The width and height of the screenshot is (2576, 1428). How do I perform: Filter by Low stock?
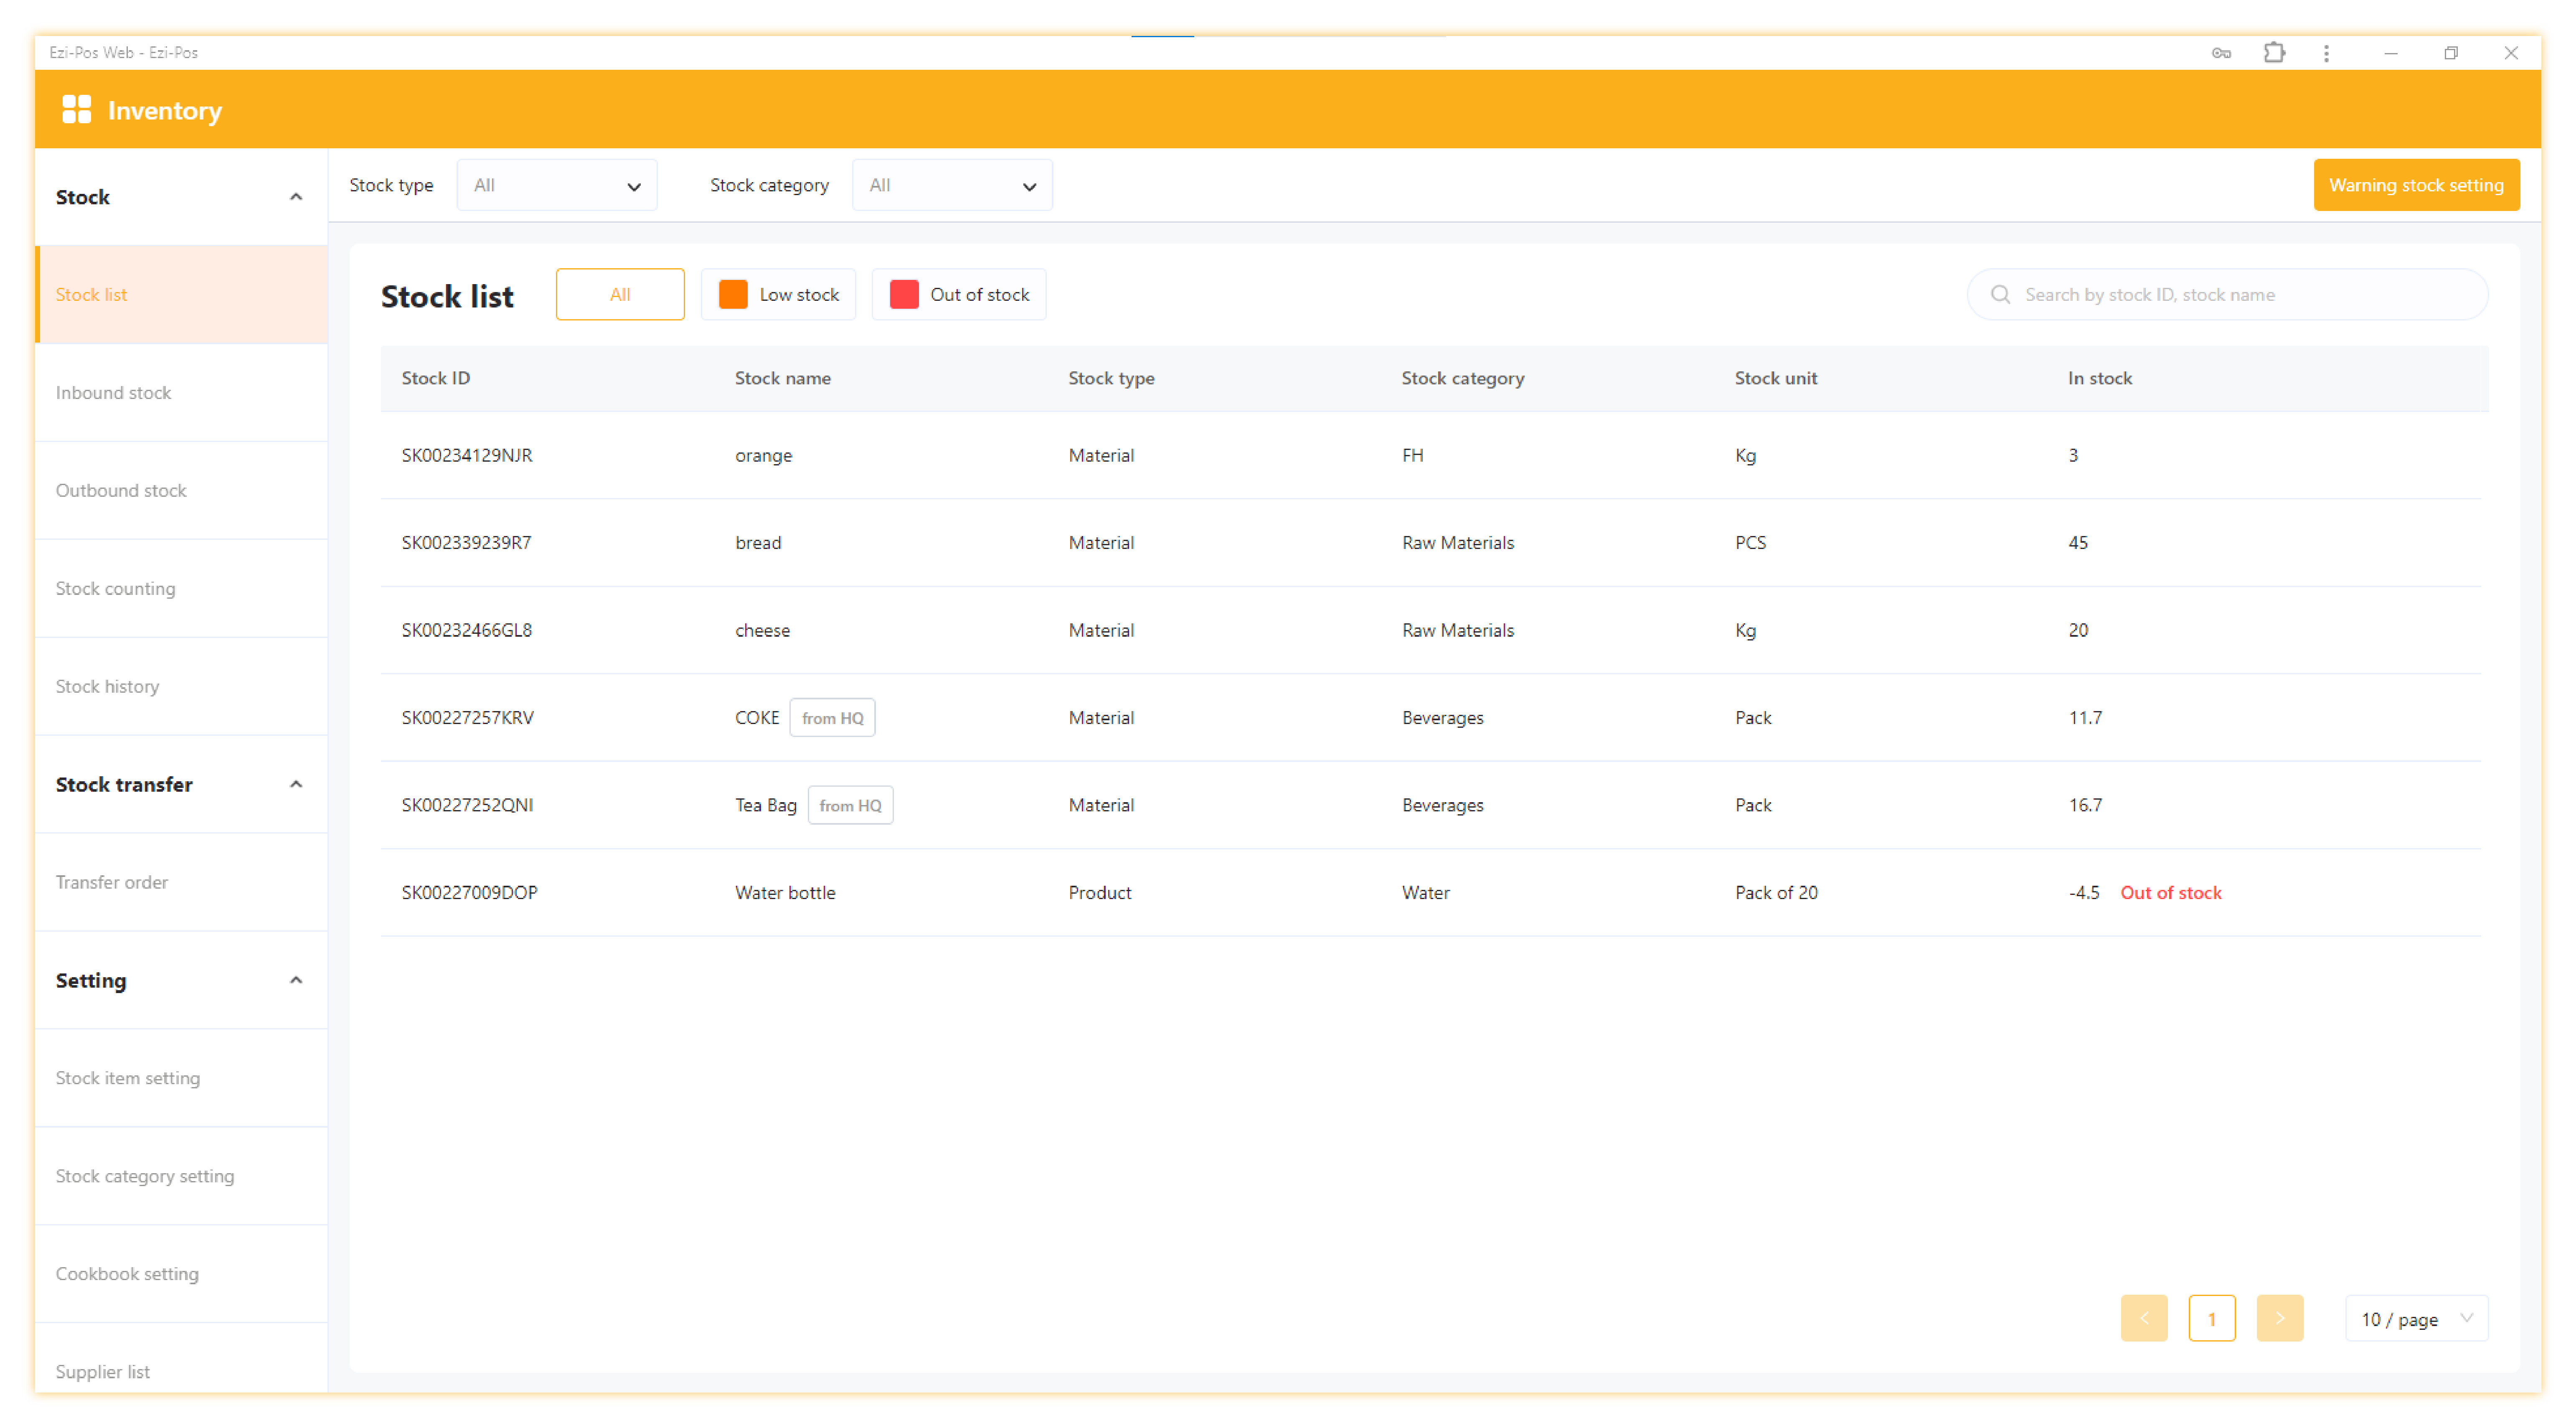coord(778,294)
